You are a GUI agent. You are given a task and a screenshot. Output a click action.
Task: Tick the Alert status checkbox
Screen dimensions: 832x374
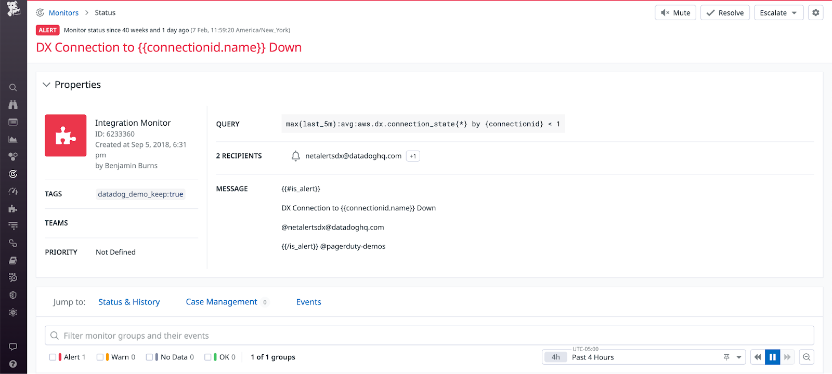53,357
